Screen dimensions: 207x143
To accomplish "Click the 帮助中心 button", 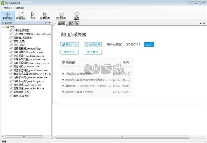I will point(69,44).
